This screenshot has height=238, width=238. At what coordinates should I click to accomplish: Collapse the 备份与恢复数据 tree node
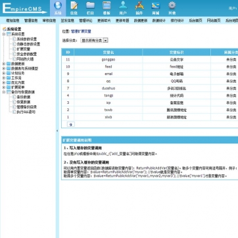(4, 92)
